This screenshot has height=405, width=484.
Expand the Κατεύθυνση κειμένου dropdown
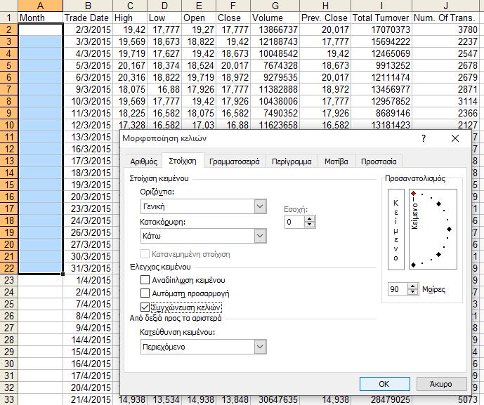click(260, 347)
